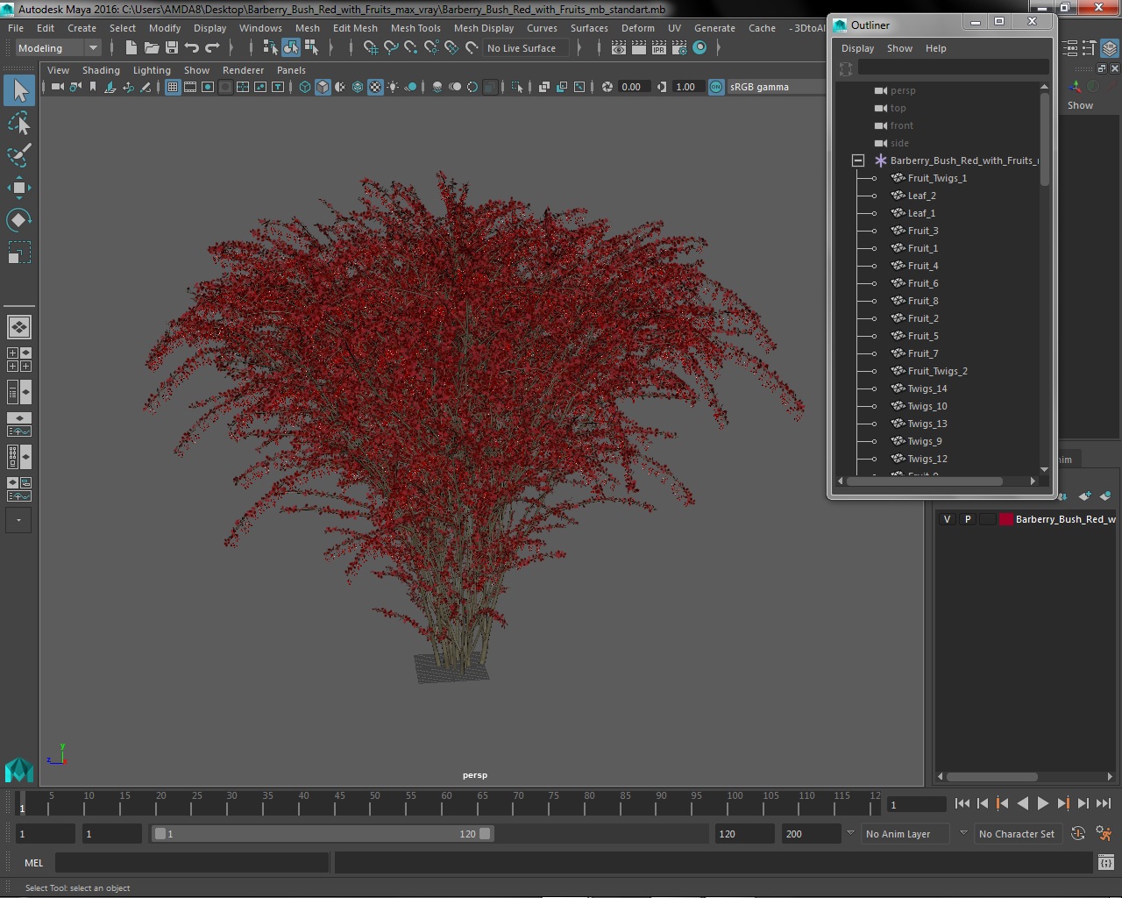
Task: Toggle layer playback P box
Action: click(x=968, y=519)
